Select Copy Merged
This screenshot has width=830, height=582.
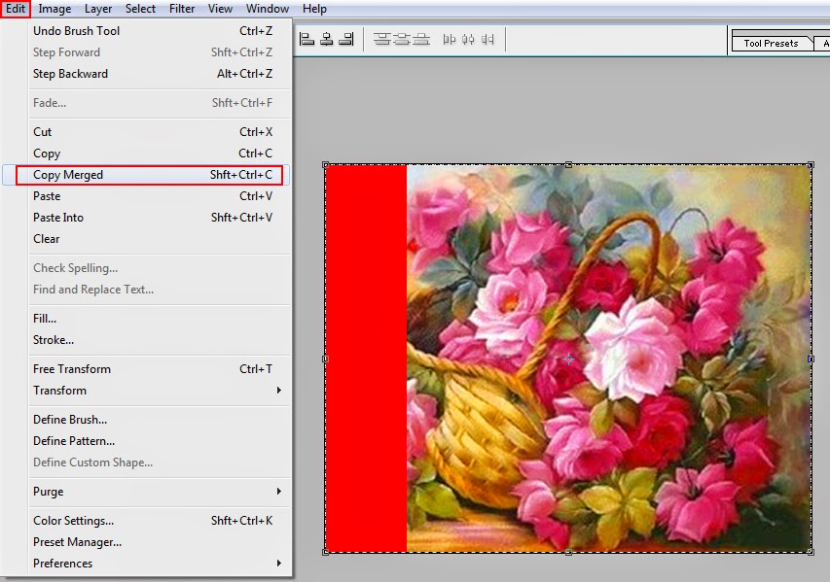tap(146, 175)
